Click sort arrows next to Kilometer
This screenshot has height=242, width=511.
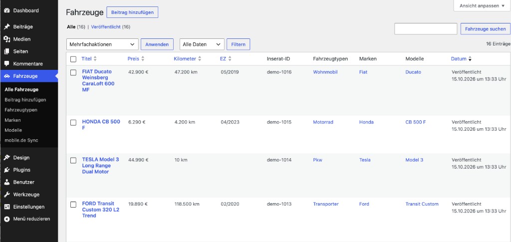200,59
